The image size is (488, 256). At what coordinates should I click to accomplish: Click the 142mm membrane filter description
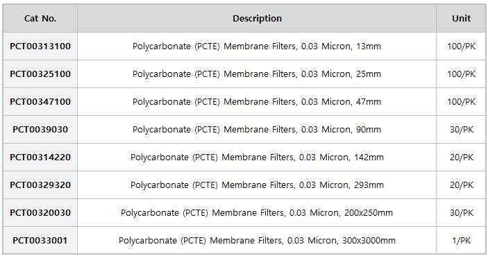(x=257, y=157)
